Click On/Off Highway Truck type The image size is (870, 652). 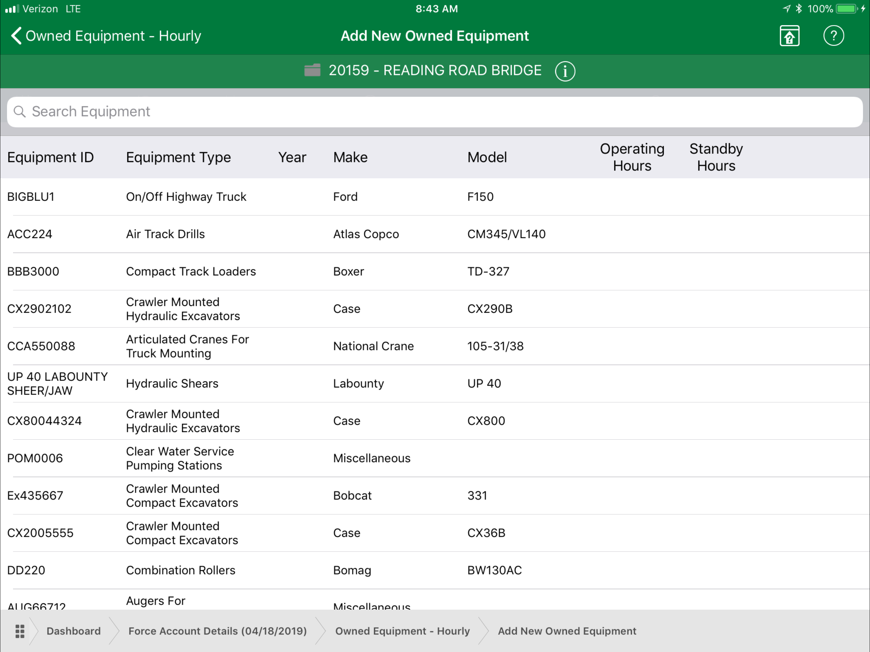click(x=186, y=197)
